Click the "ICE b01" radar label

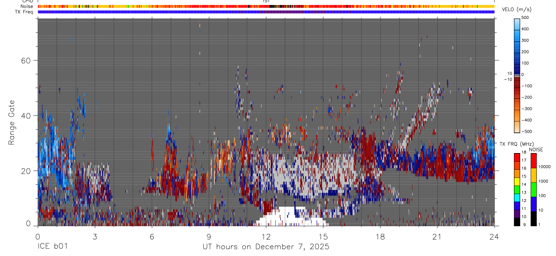[x=53, y=247]
